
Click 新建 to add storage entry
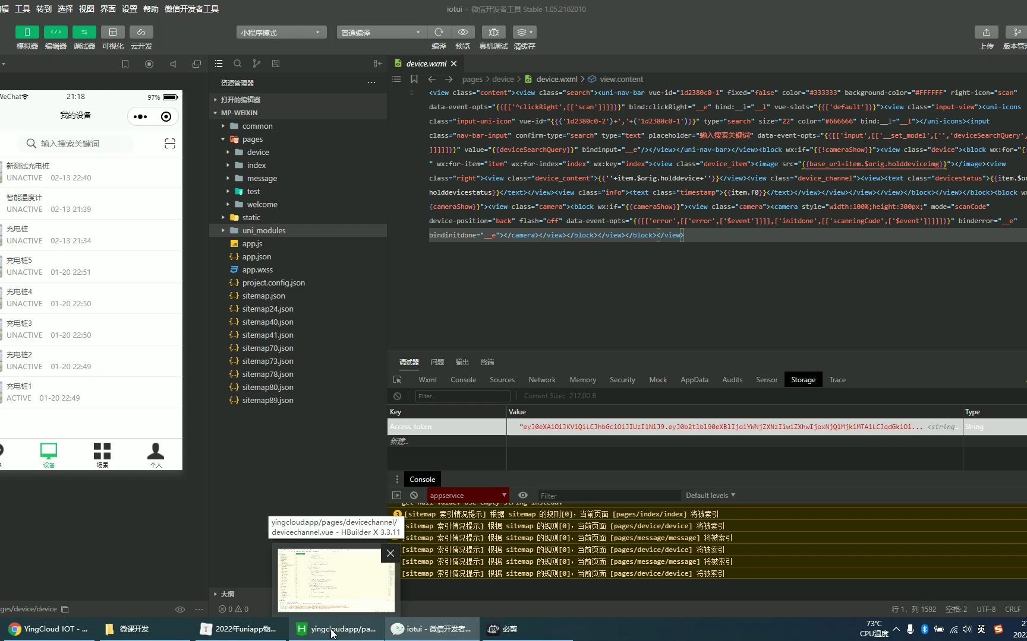399,441
